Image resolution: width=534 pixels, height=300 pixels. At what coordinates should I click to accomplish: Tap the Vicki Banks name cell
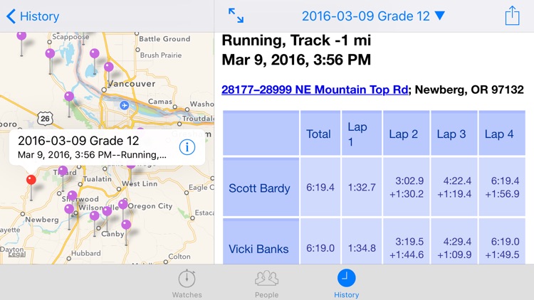(x=260, y=249)
